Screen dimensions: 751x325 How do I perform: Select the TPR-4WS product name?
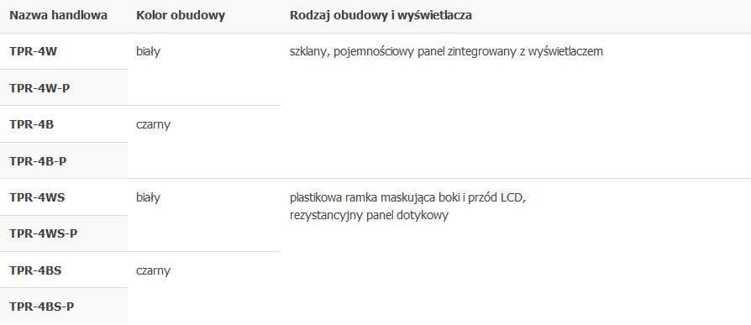tap(37, 197)
